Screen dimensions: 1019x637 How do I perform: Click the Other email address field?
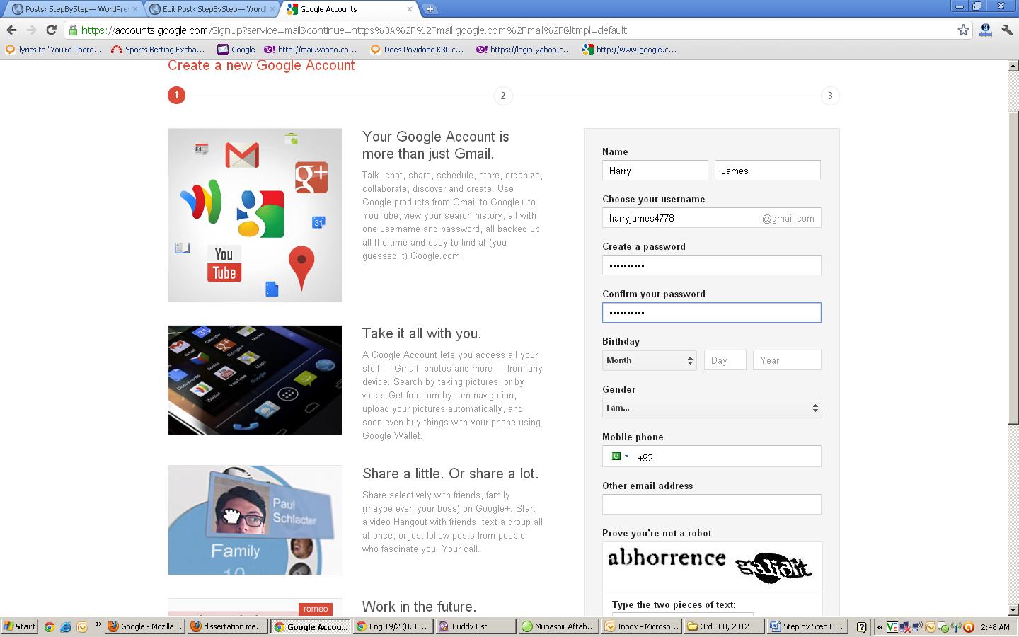(x=711, y=504)
